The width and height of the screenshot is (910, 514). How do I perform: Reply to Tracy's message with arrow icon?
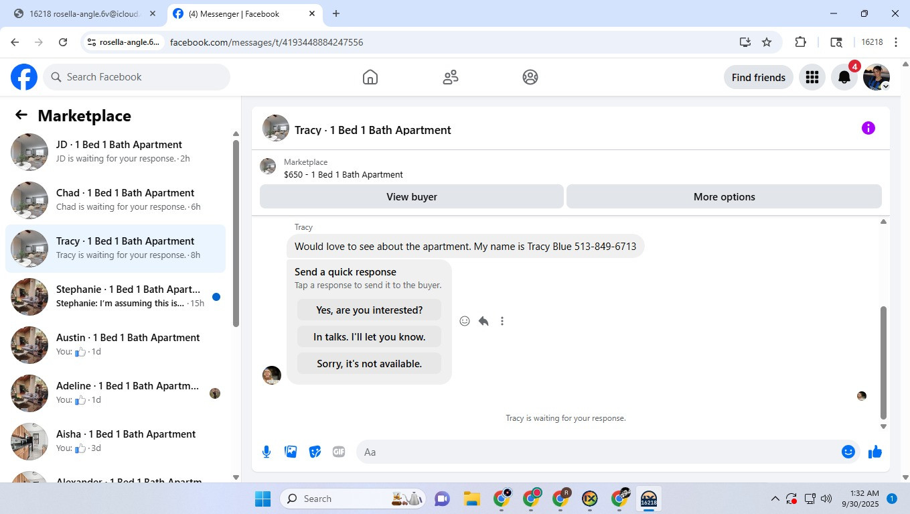point(483,321)
